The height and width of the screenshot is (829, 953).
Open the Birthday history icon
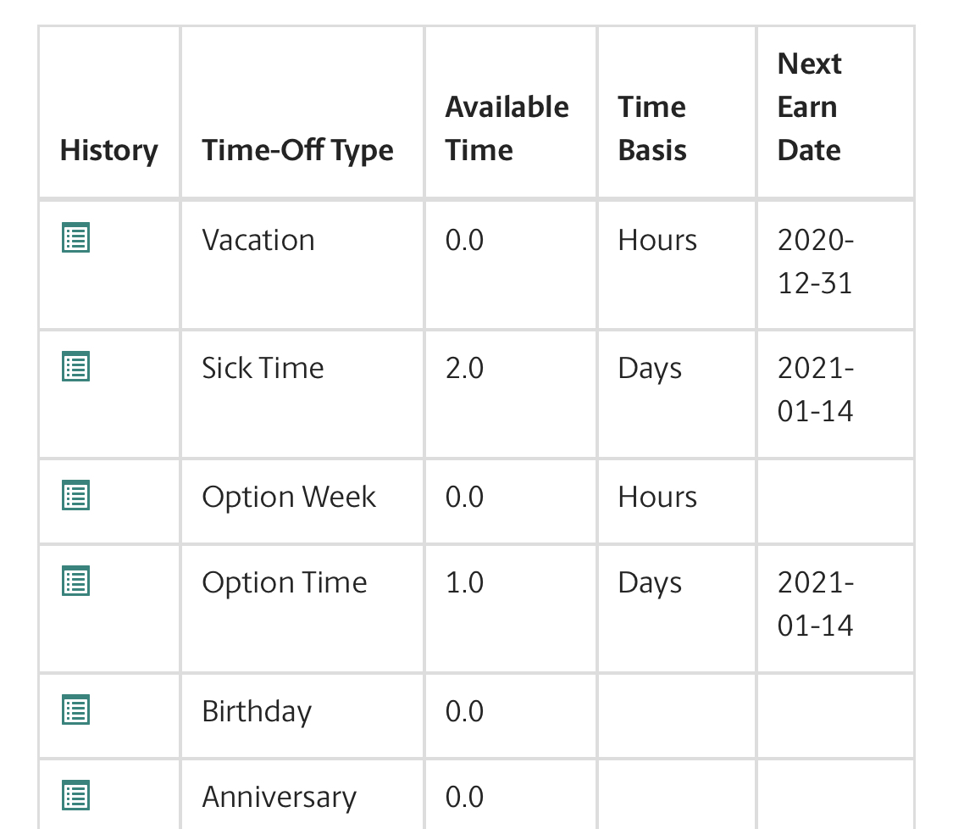tap(76, 709)
